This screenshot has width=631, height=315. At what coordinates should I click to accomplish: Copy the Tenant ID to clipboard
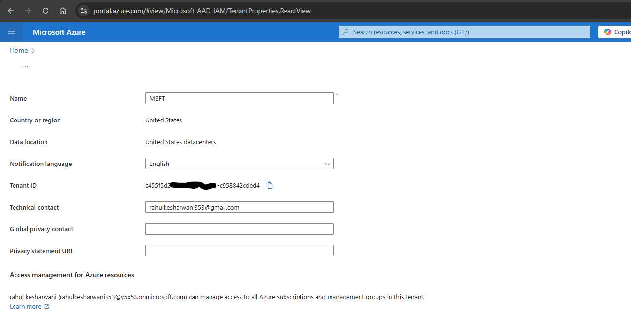(270, 185)
